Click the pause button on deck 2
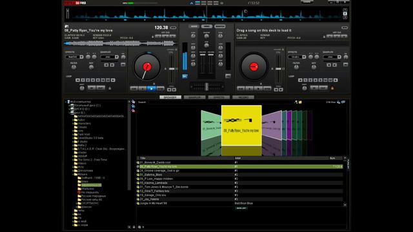This screenshot has width=413, height=232. [250, 89]
